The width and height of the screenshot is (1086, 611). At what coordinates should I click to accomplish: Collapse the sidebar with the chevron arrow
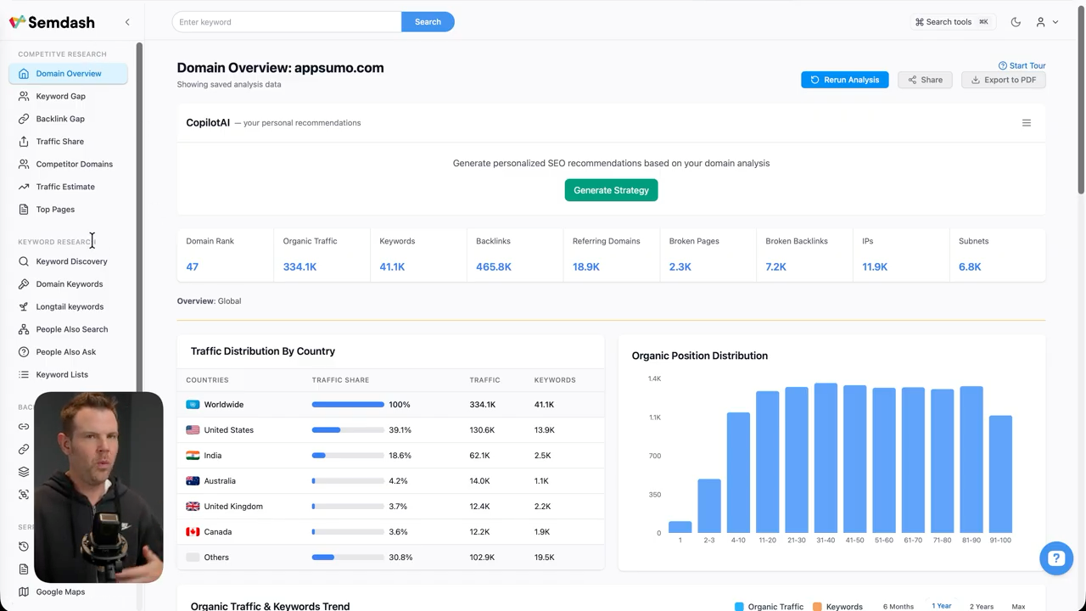(127, 22)
